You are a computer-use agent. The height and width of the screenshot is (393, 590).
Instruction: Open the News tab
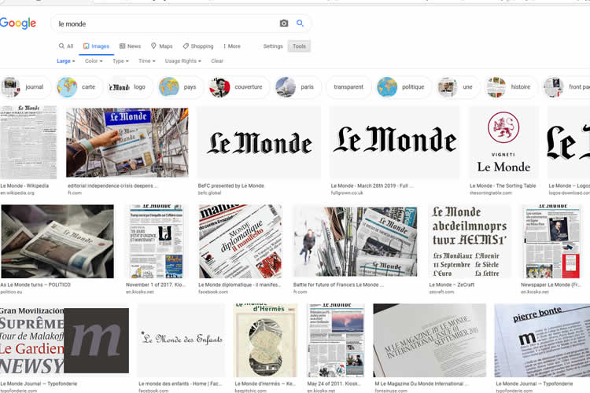[130, 46]
